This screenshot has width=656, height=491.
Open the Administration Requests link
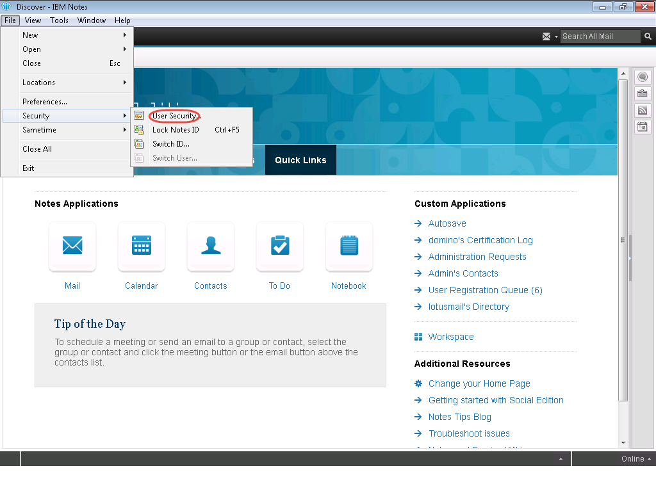pos(477,257)
